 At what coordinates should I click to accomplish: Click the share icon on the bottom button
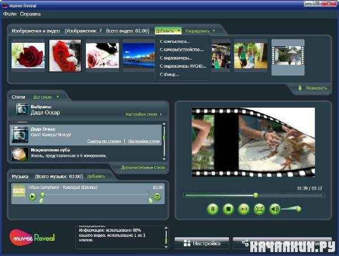(x=245, y=243)
